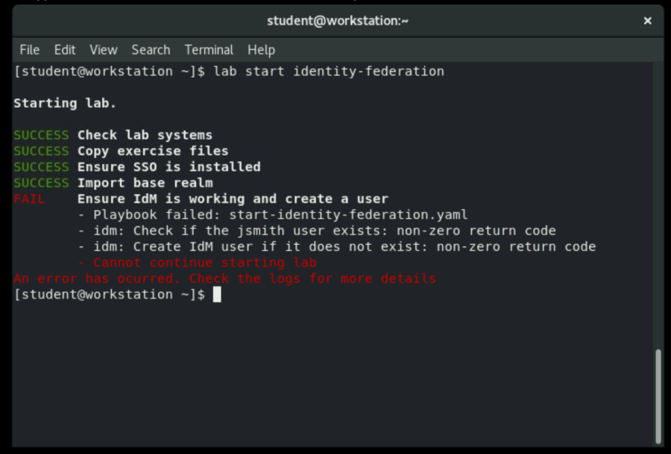
Task: Open the File menu
Action: (30, 50)
